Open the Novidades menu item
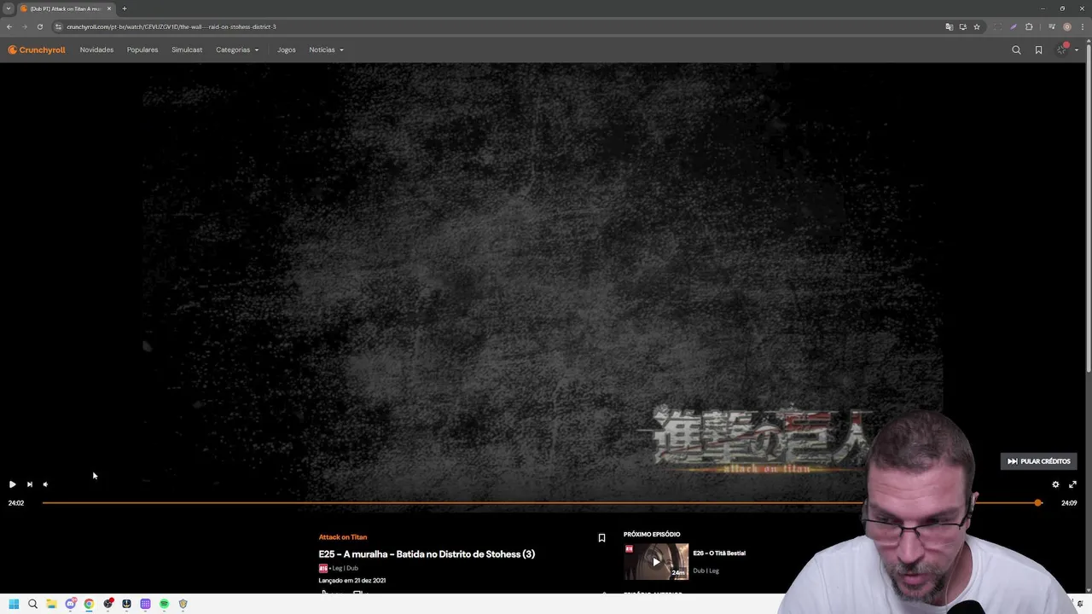 (x=96, y=50)
